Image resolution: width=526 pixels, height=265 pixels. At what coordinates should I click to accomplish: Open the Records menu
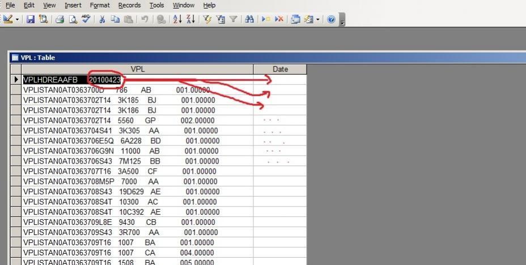tap(129, 5)
